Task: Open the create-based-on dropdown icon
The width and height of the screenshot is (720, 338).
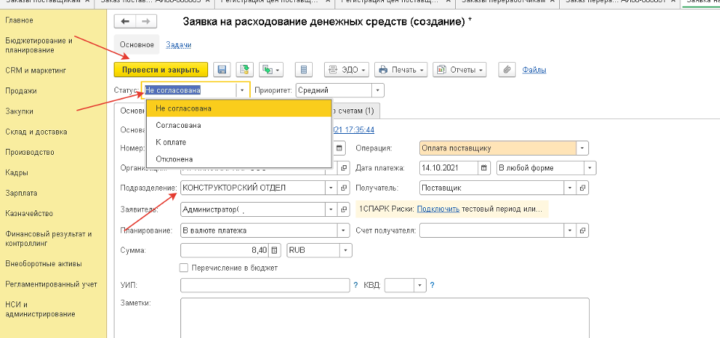Action: pyautogui.click(x=271, y=70)
